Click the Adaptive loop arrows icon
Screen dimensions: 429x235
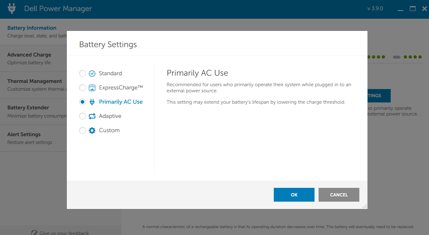(x=92, y=116)
